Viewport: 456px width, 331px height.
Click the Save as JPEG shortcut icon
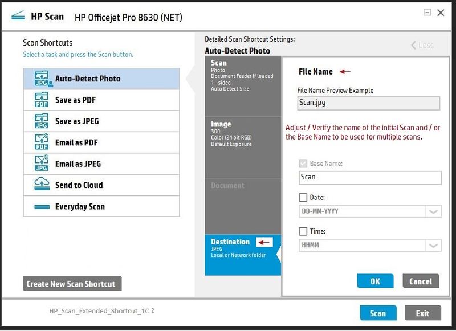[42, 121]
